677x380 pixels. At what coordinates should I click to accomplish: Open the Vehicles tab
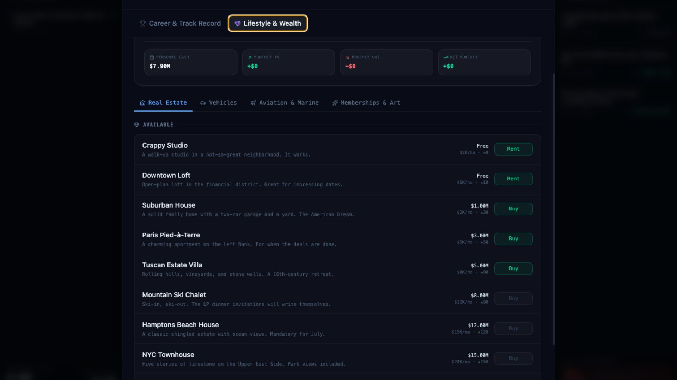click(x=219, y=103)
